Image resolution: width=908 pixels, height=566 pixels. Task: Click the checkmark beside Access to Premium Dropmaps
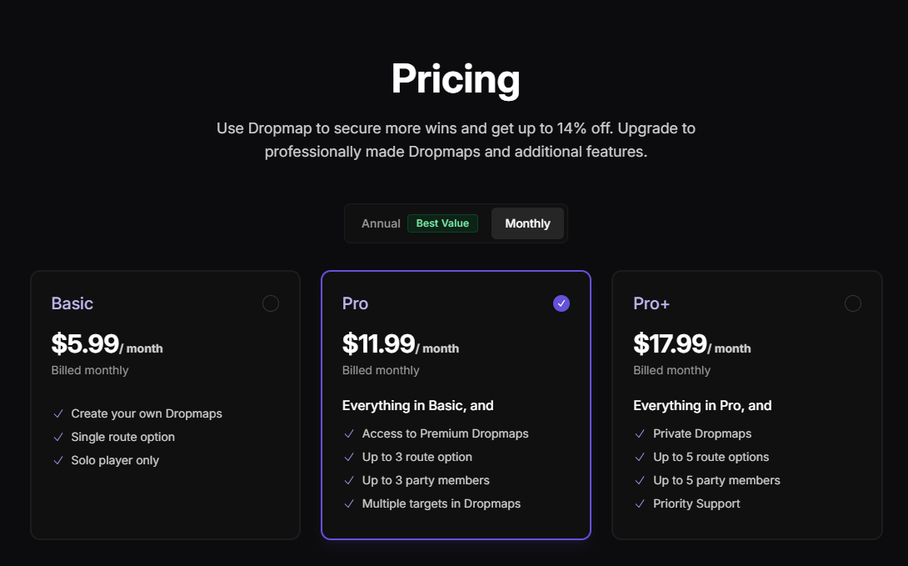click(349, 433)
